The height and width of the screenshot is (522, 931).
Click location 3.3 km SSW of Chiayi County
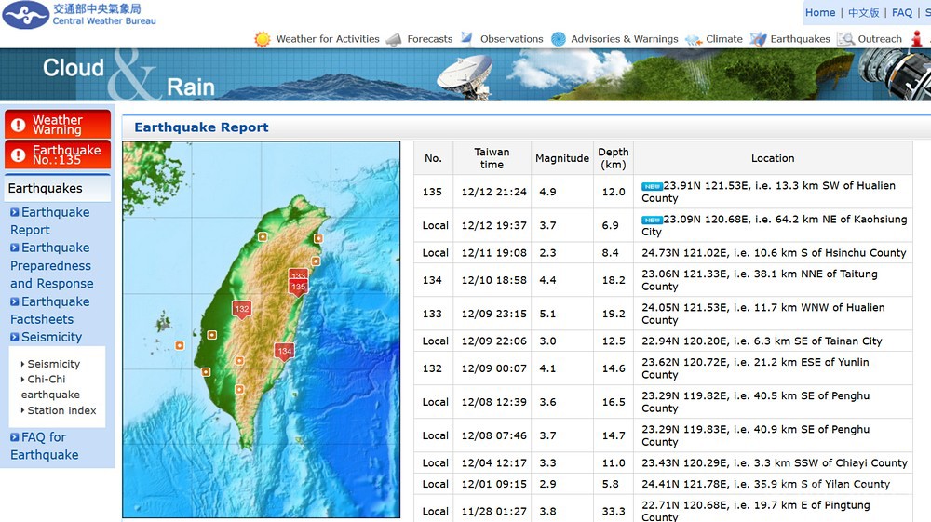coord(842,462)
